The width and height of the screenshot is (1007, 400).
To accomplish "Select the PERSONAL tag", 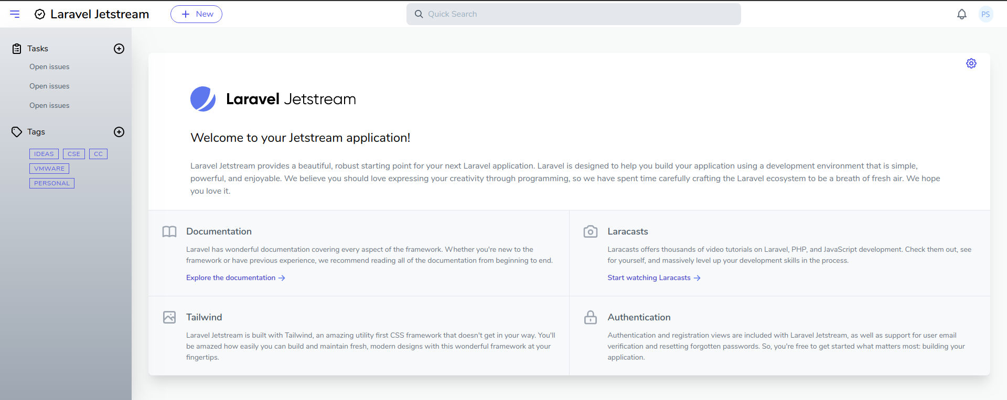I will [52, 183].
